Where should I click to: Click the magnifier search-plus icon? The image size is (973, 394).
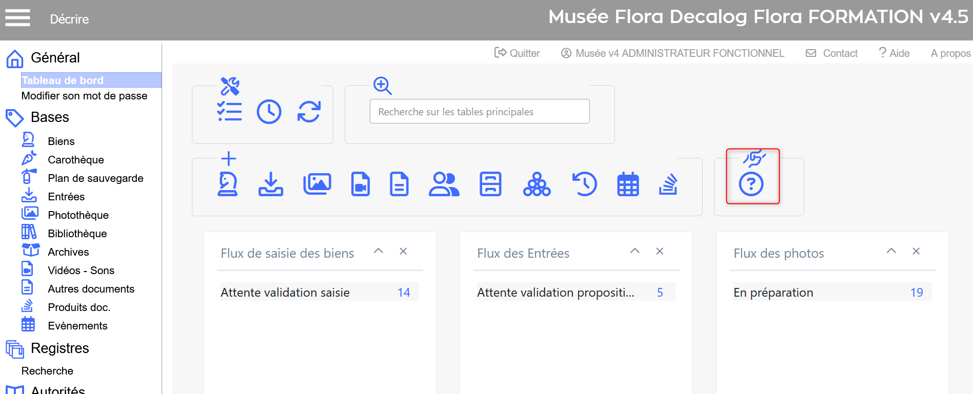coord(383,86)
